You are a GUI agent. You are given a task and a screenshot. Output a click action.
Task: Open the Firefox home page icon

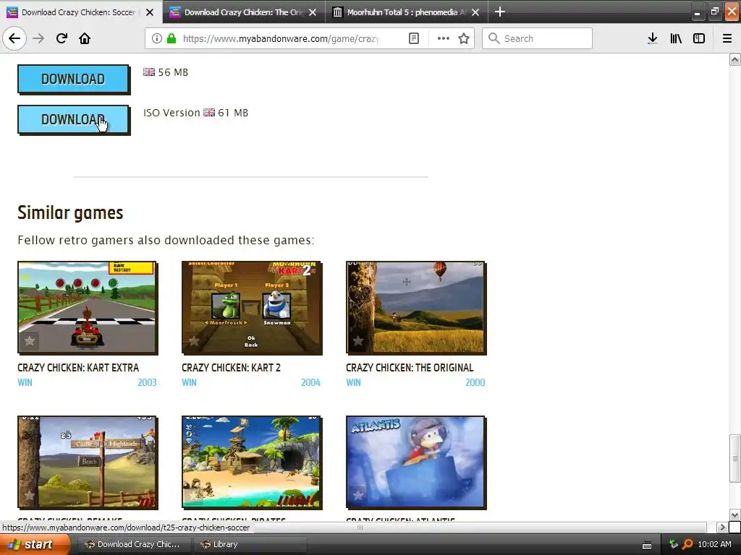tap(85, 38)
